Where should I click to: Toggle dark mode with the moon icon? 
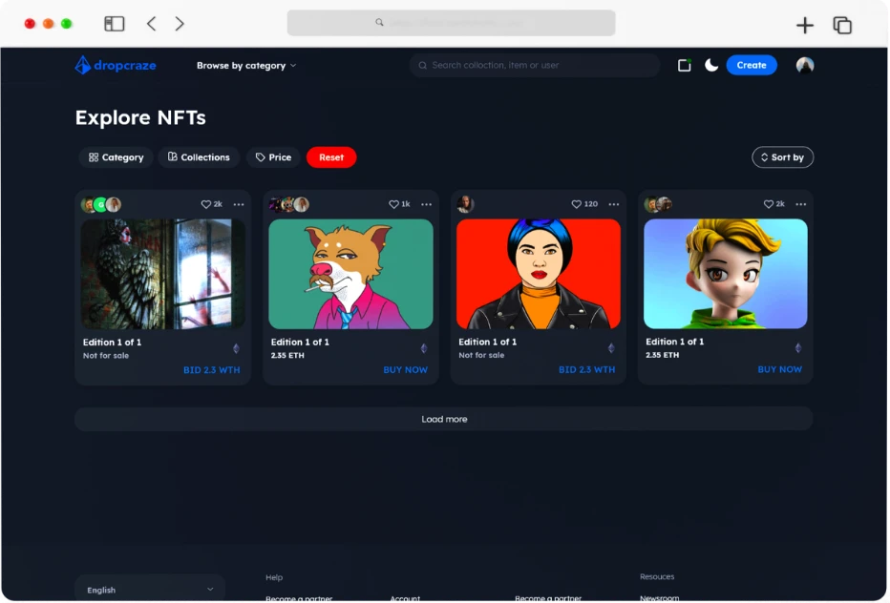tap(710, 65)
